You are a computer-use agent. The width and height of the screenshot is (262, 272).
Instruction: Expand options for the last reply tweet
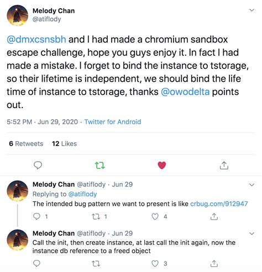[251, 233]
